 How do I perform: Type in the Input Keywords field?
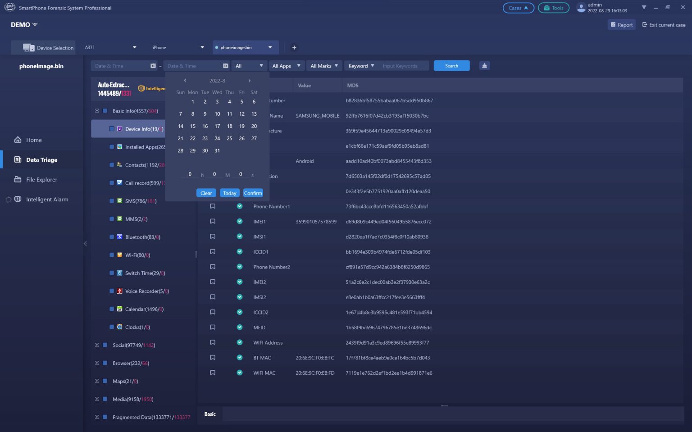click(403, 66)
